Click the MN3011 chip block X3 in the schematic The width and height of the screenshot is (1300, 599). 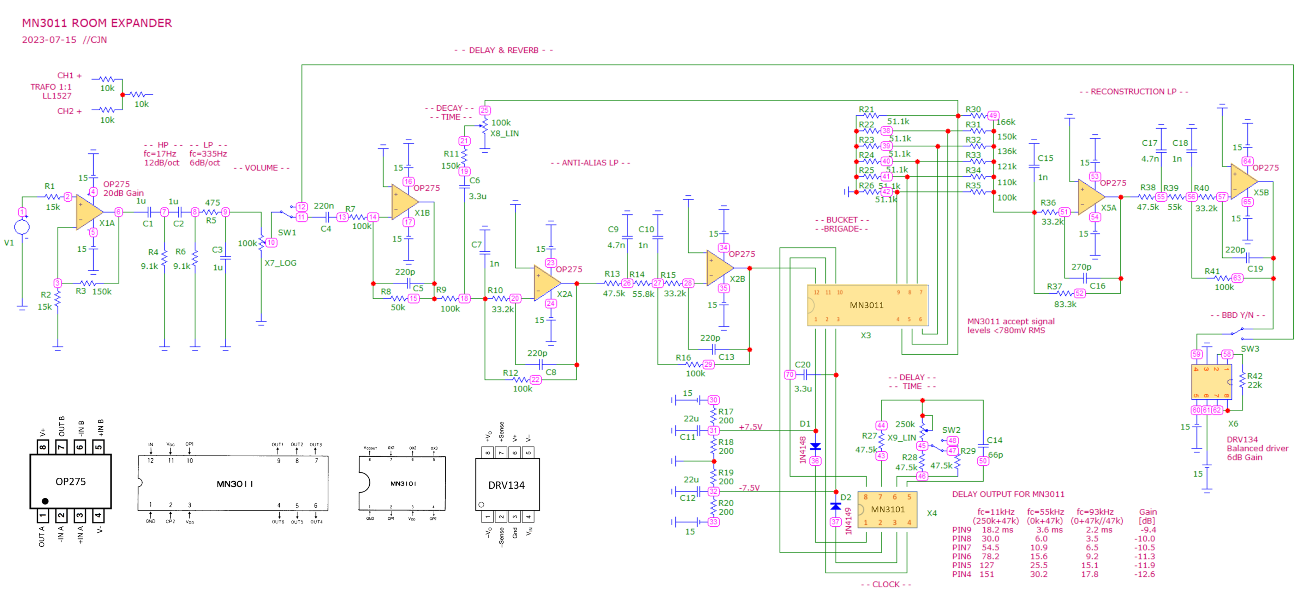click(x=867, y=305)
